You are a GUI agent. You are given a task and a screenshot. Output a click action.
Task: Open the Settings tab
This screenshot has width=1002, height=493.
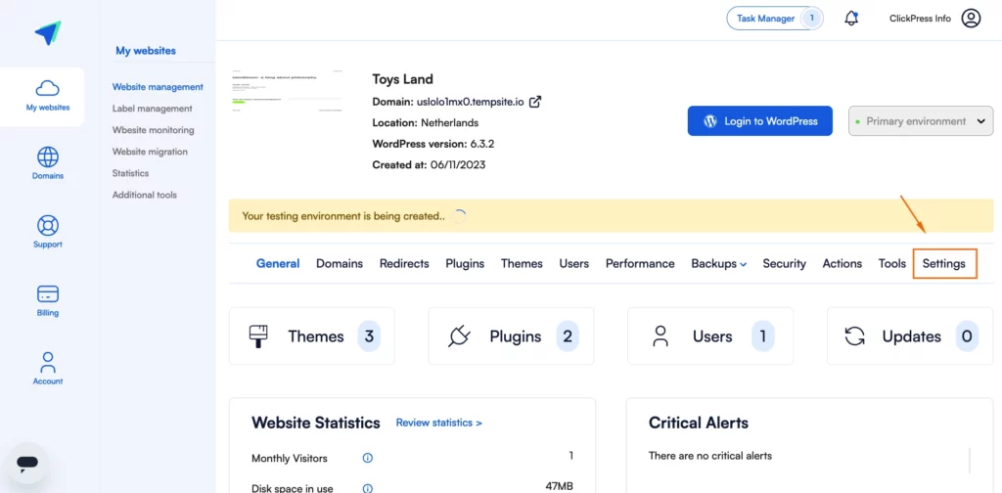pos(944,264)
